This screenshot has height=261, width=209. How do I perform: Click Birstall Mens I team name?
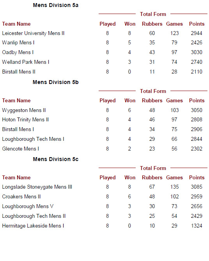click(x=18, y=129)
